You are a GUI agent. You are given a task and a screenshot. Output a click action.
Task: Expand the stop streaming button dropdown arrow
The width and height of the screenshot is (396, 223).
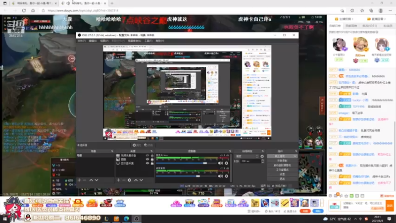295,156
